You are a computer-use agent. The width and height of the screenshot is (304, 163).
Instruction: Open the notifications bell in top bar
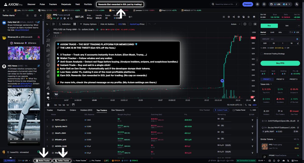click(264, 4)
